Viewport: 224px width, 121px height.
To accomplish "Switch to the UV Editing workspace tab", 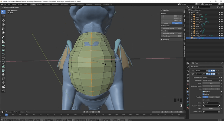I will click(x=55, y=5).
